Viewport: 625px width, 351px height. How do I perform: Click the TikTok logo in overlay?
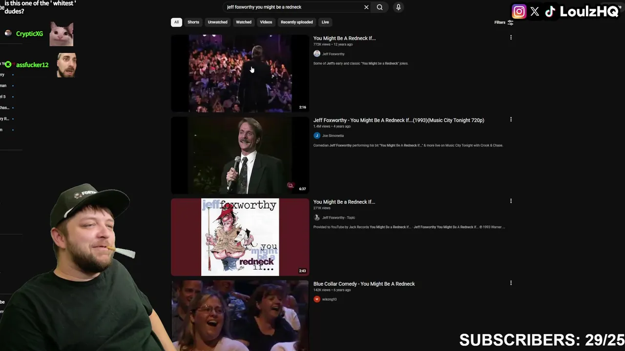click(x=550, y=12)
